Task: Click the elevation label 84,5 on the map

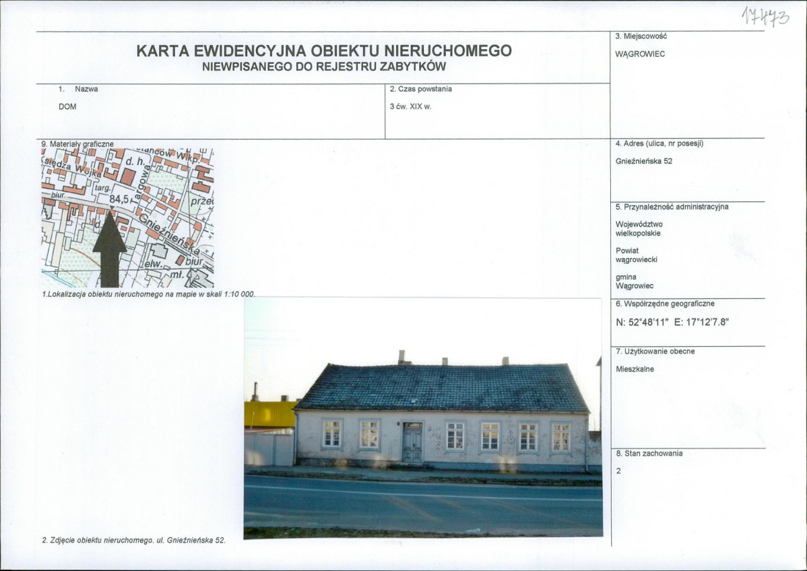Action: coord(120,199)
